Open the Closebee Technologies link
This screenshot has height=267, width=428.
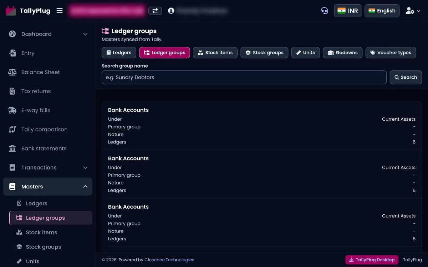point(169,260)
